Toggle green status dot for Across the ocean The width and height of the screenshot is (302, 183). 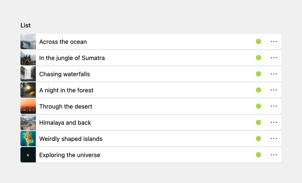click(x=259, y=42)
